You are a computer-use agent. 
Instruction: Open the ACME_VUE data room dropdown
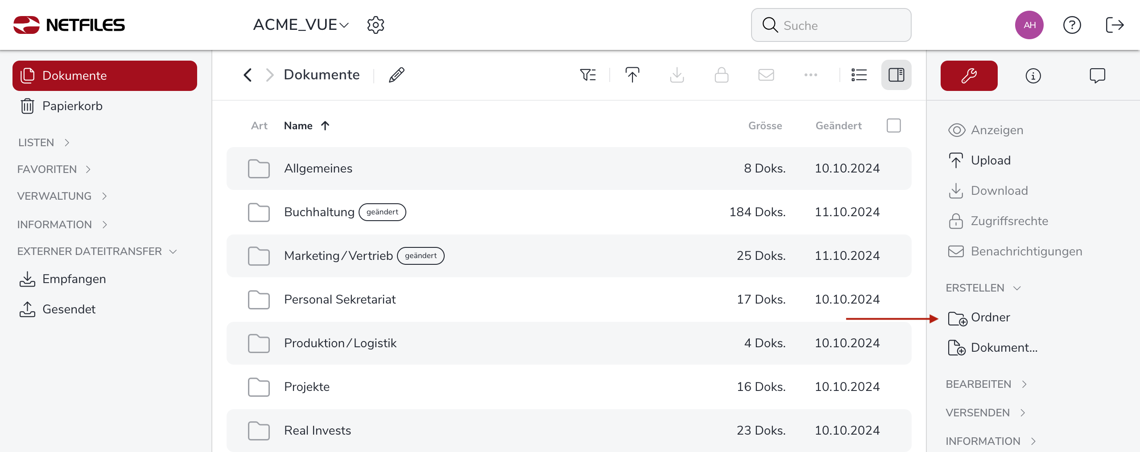coord(301,25)
